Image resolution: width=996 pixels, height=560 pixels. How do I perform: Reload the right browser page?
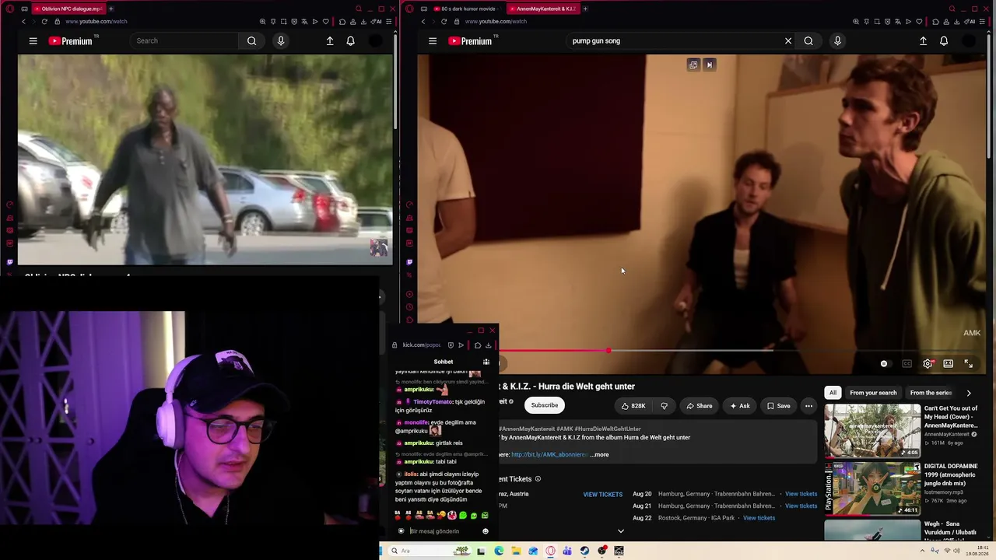(444, 22)
